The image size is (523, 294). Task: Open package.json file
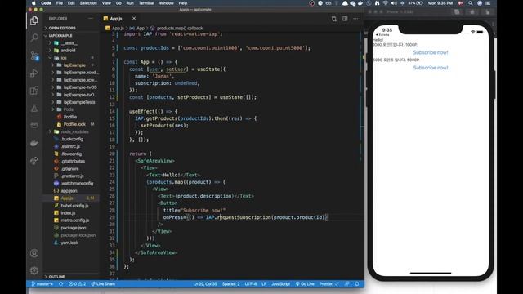(x=73, y=228)
